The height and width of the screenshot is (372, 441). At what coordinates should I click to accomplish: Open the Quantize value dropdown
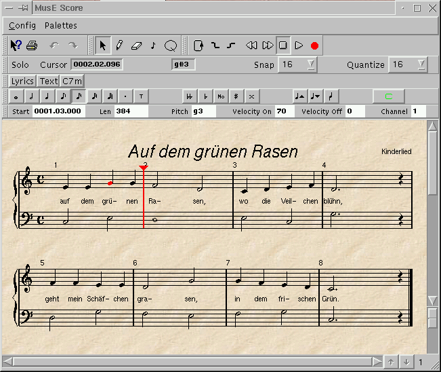coord(421,64)
